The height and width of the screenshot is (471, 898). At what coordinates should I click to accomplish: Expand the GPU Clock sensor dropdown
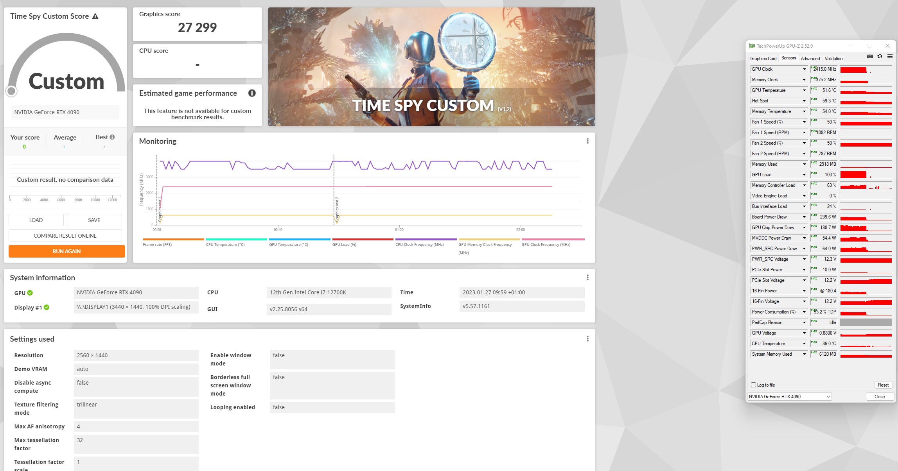pos(804,69)
